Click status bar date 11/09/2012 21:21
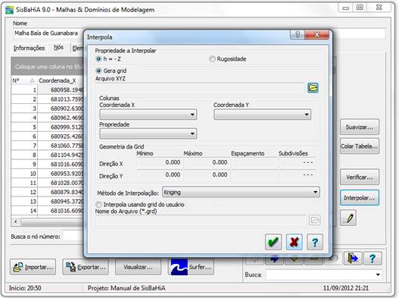This screenshot has height=298, width=399. click(346, 288)
